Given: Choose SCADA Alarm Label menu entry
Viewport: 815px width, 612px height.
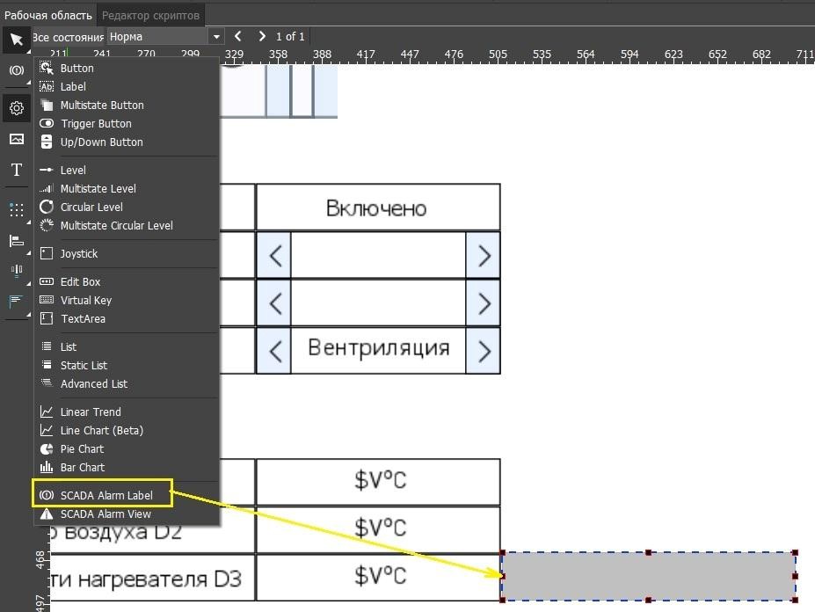Looking at the screenshot, I should click(x=106, y=495).
